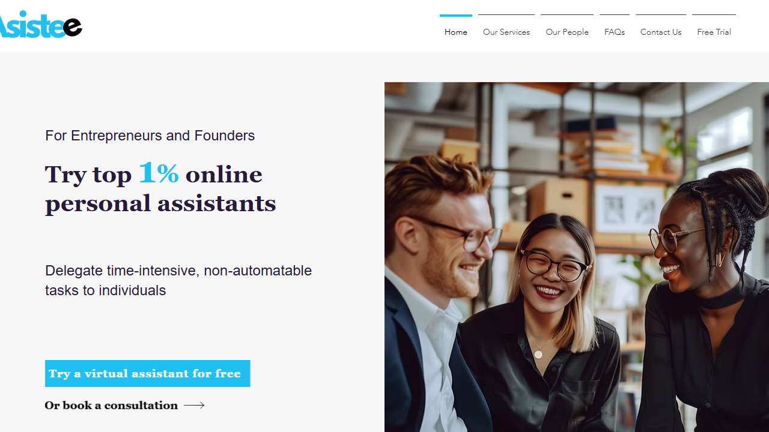Click Try a virtual assistant for free

coord(147,373)
